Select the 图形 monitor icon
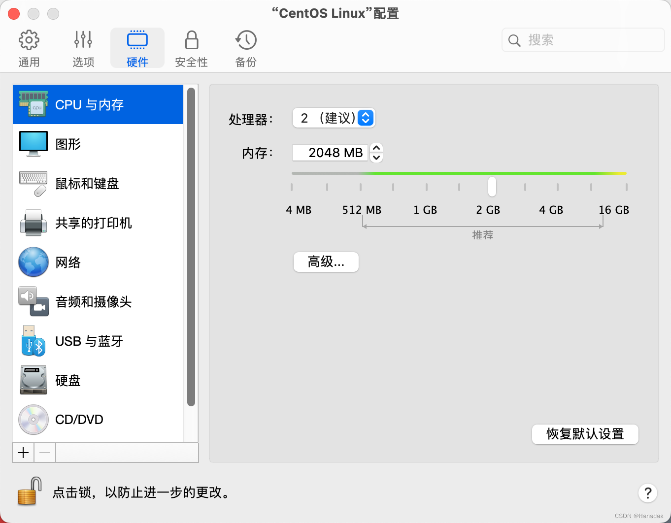671x523 pixels. 34,143
